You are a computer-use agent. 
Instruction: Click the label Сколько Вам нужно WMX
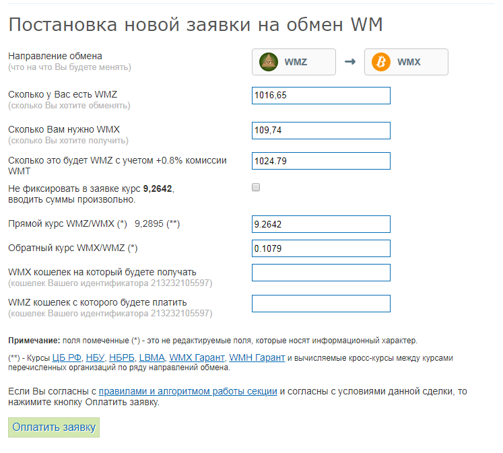(64, 129)
